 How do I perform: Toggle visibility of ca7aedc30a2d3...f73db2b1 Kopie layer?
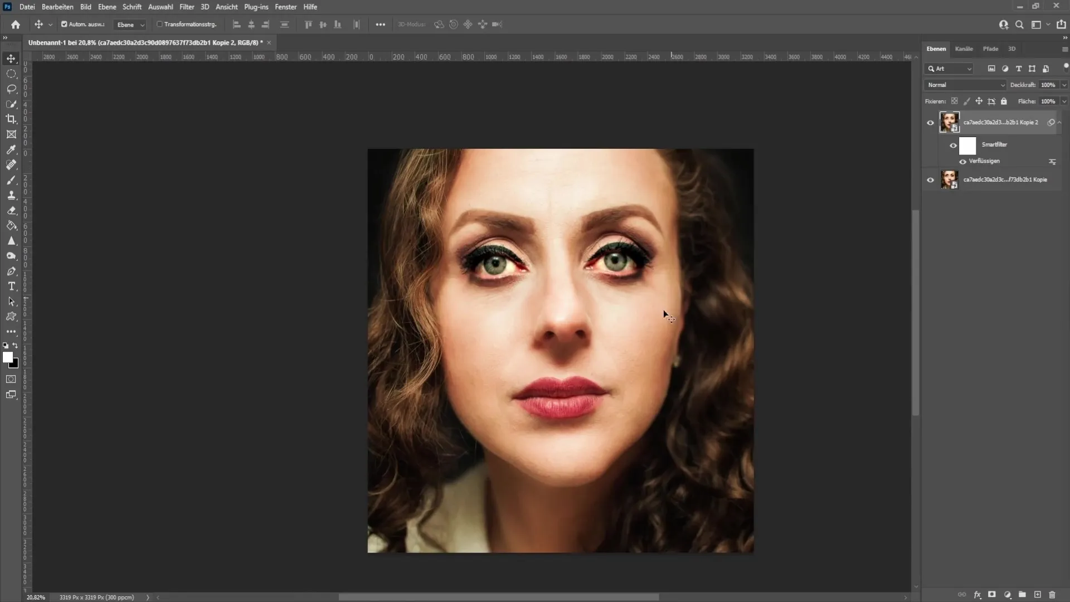(930, 180)
